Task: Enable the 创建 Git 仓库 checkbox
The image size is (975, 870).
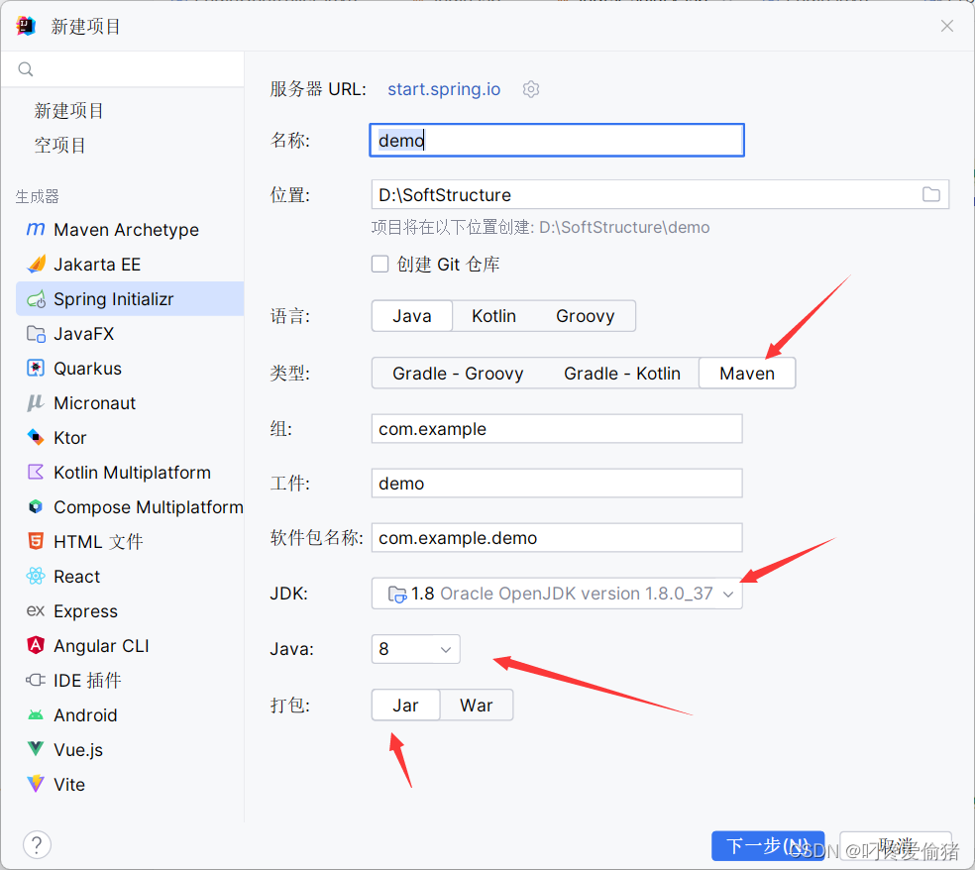Action: tap(379, 264)
